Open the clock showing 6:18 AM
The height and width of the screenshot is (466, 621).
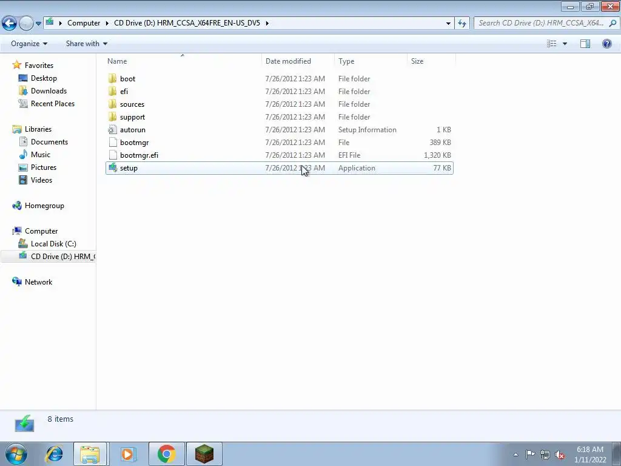pyautogui.click(x=590, y=454)
